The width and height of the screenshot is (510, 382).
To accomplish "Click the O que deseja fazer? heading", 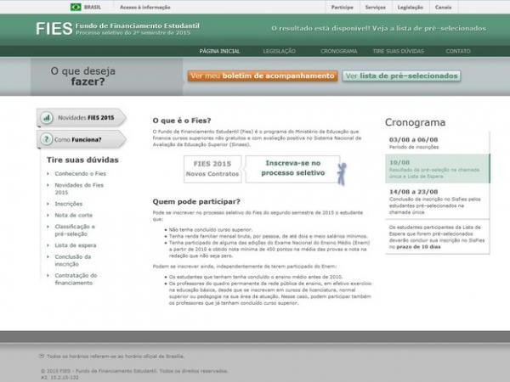I will pyautogui.click(x=83, y=76).
